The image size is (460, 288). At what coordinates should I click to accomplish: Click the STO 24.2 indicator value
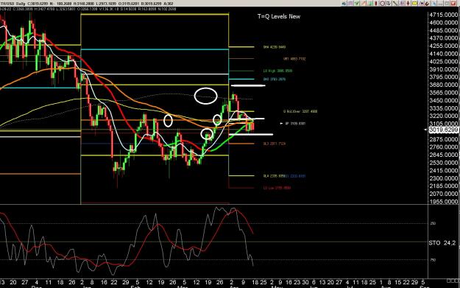tap(442, 243)
